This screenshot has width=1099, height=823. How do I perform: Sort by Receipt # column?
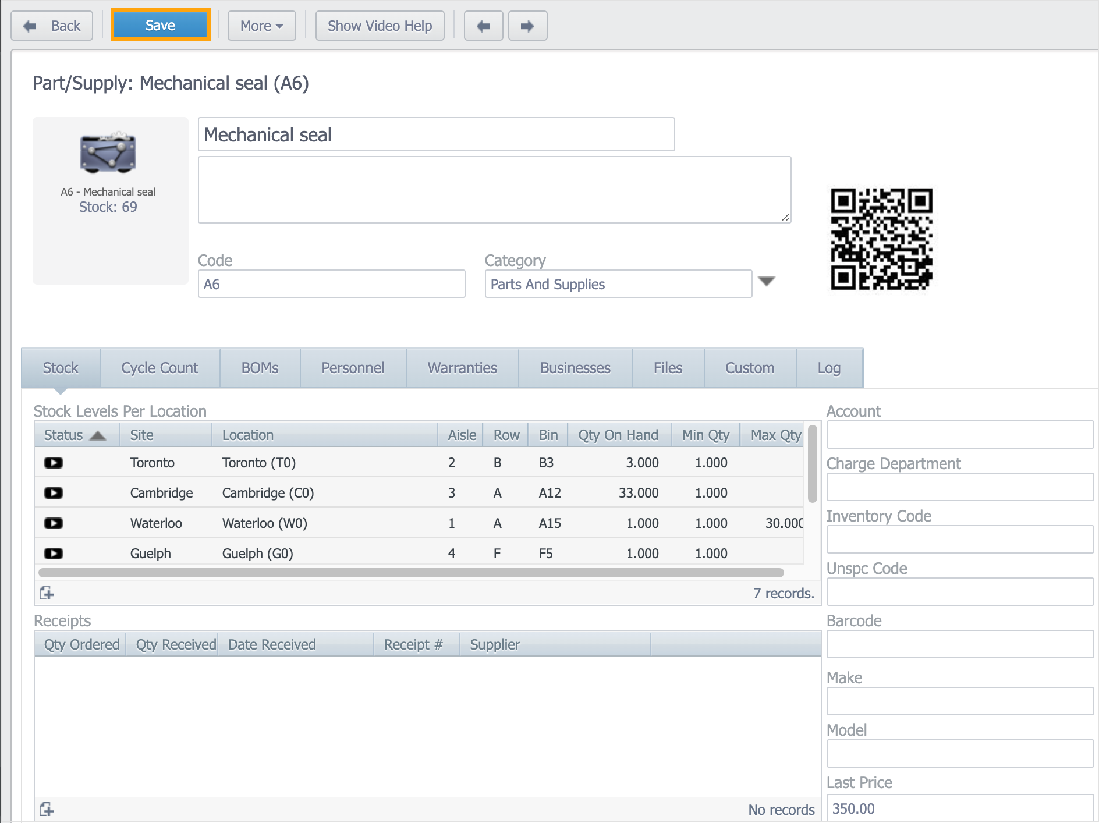coord(416,644)
